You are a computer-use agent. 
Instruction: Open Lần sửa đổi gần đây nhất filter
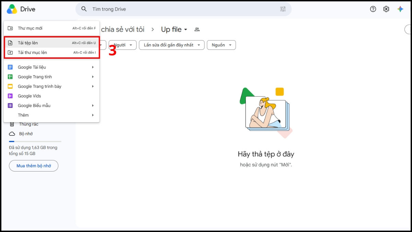coord(172,45)
